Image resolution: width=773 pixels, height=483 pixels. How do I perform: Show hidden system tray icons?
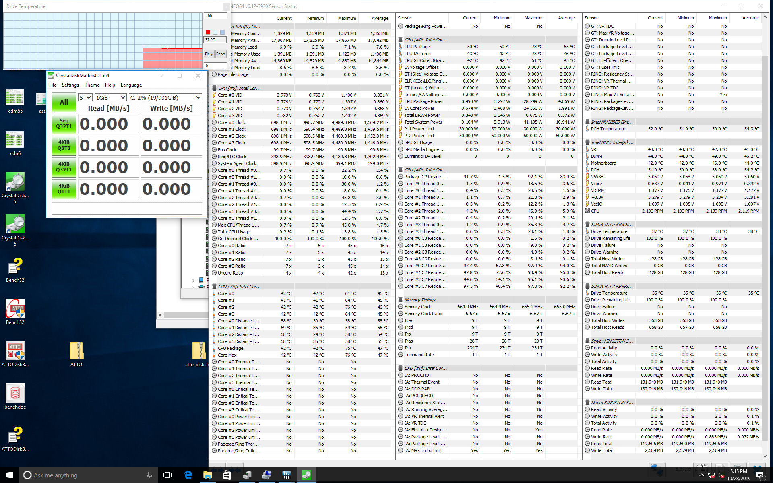[x=702, y=475]
